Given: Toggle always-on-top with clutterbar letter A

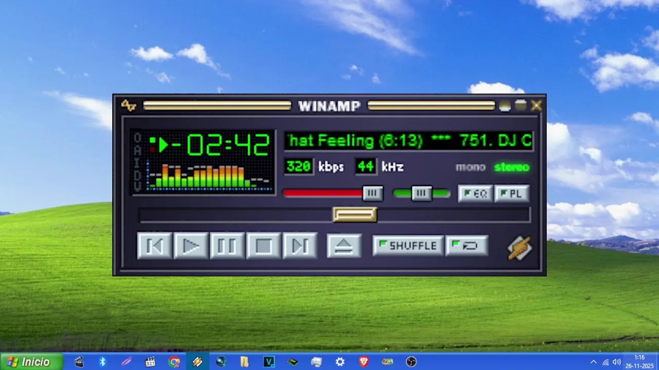Looking at the screenshot, I should [x=137, y=150].
